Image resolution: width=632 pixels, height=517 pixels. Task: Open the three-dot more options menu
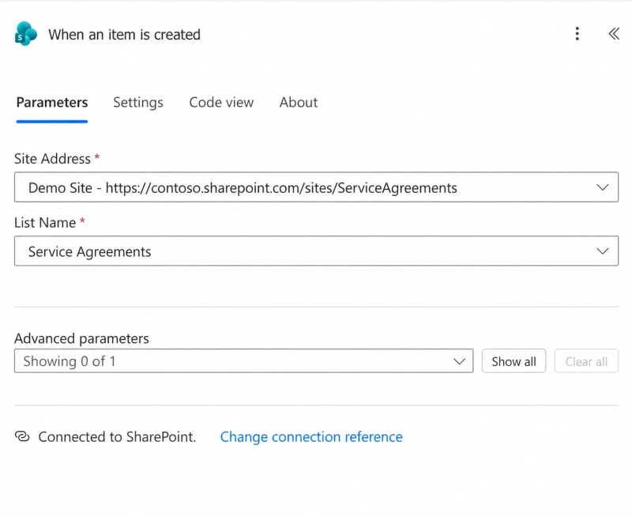(577, 33)
